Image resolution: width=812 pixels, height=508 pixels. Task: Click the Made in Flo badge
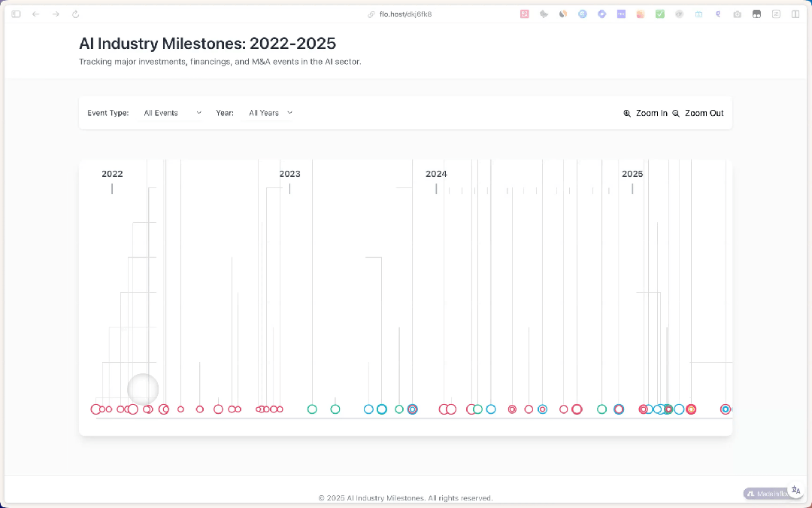coord(766,494)
